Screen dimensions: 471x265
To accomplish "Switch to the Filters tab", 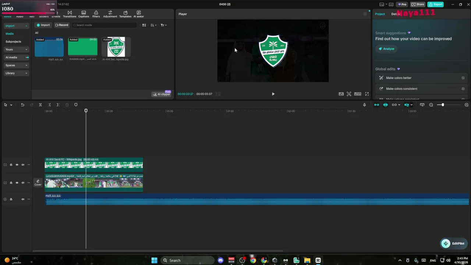I will tap(96, 14).
